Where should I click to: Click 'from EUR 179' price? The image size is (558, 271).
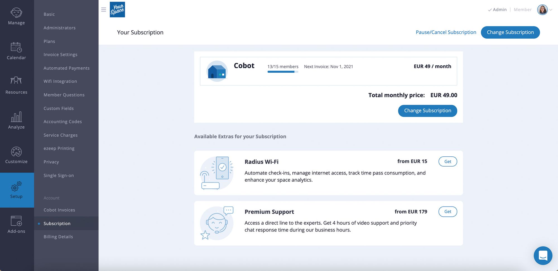click(411, 212)
